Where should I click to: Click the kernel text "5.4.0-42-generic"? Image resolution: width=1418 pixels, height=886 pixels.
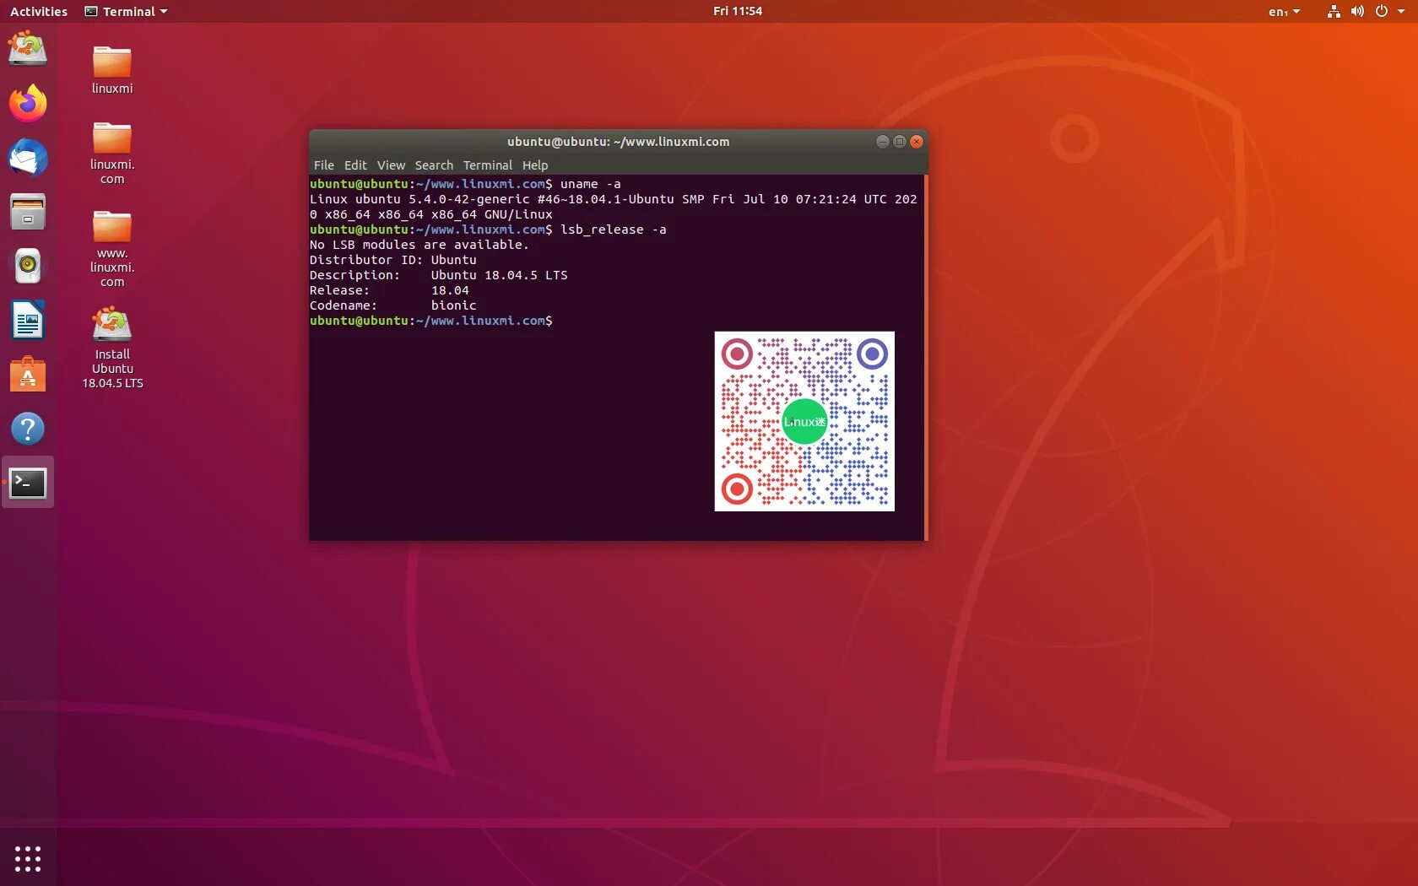click(469, 199)
